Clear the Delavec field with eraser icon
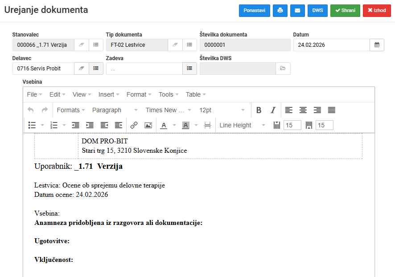395x277 pixels. [x=82, y=69]
